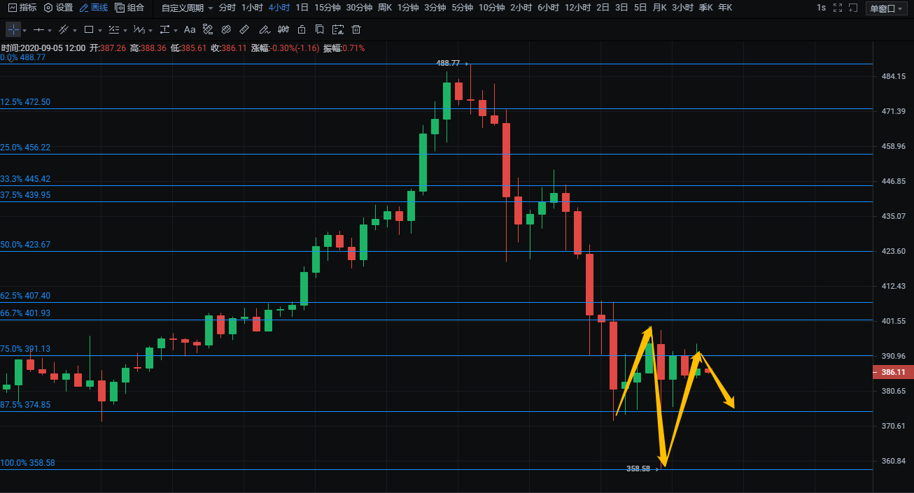Open the 单窗口 window layout dropdown

[x=885, y=8]
